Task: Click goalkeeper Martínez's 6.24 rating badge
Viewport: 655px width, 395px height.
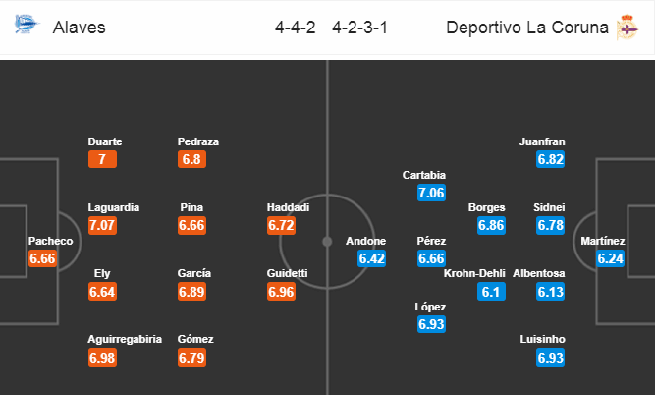Action: pos(610,258)
